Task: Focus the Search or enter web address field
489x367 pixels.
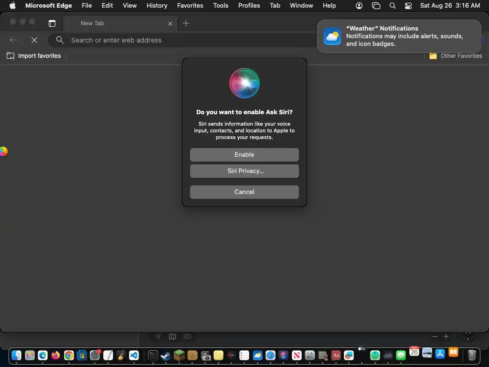Action: click(x=187, y=40)
